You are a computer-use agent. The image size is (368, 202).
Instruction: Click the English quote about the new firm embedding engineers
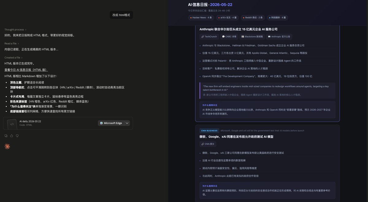point(266,88)
